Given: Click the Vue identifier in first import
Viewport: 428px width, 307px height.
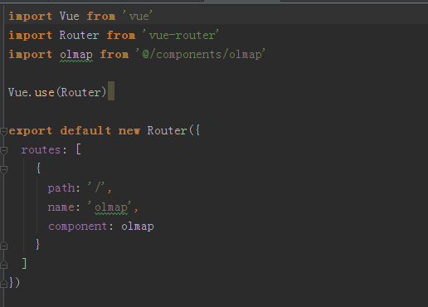Looking at the screenshot, I should [x=70, y=16].
